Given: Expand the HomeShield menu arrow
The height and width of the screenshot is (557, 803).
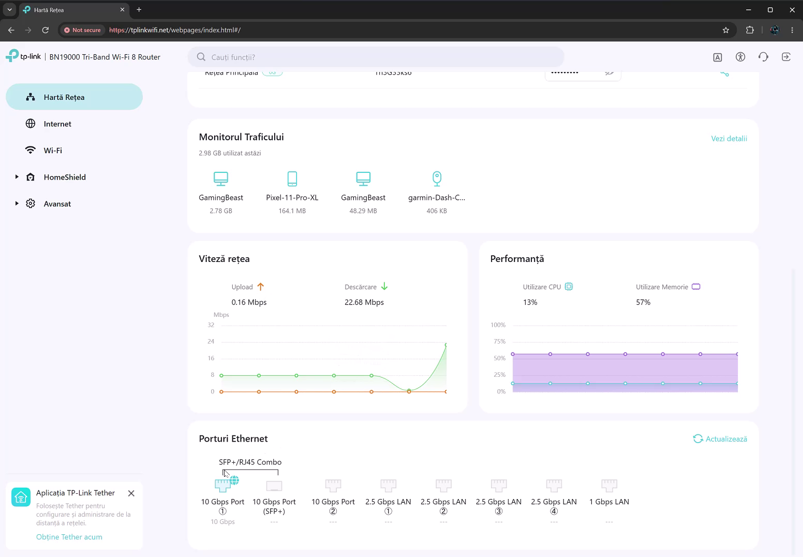Looking at the screenshot, I should (x=17, y=177).
